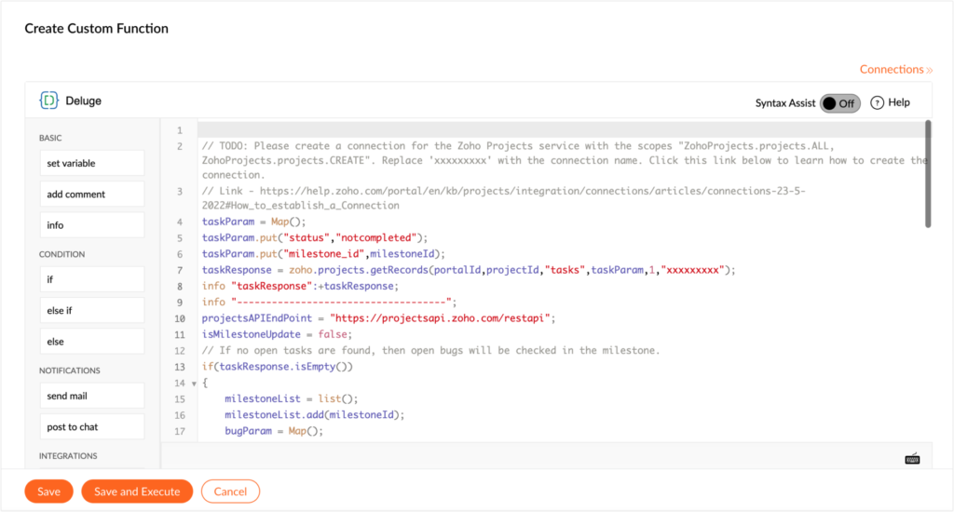Image resolution: width=954 pixels, height=512 pixels.
Task: Insert the set variable block
Action: tap(92, 163)
